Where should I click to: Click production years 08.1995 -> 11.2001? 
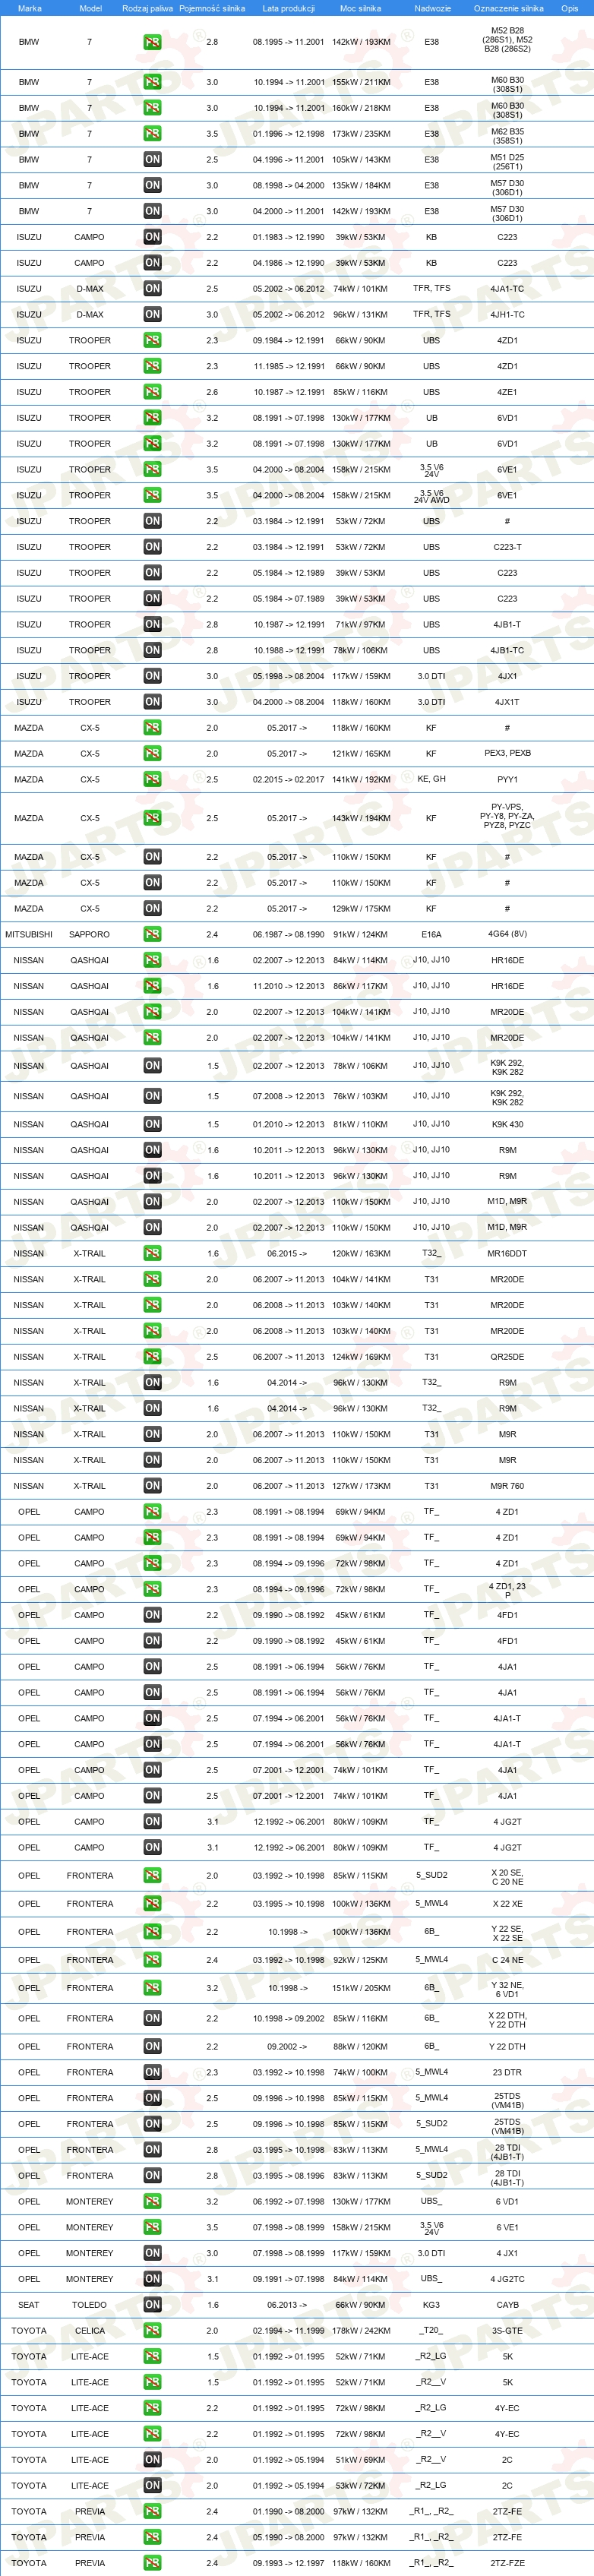coord(288,42)
